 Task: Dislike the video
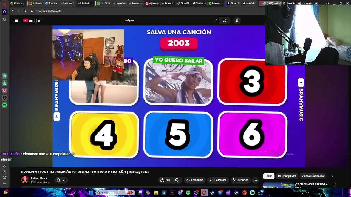pyautogui.click(x=177, y=180)
